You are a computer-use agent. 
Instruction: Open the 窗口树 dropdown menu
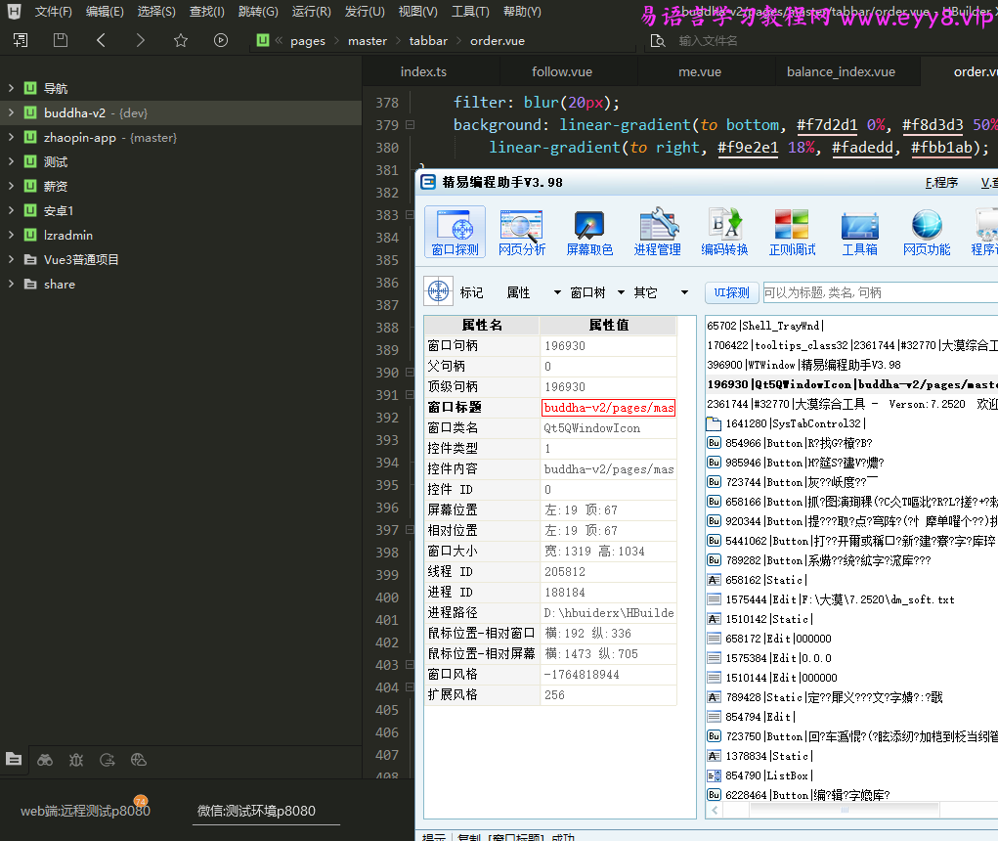pyautogui.click(x=621, y=292)
